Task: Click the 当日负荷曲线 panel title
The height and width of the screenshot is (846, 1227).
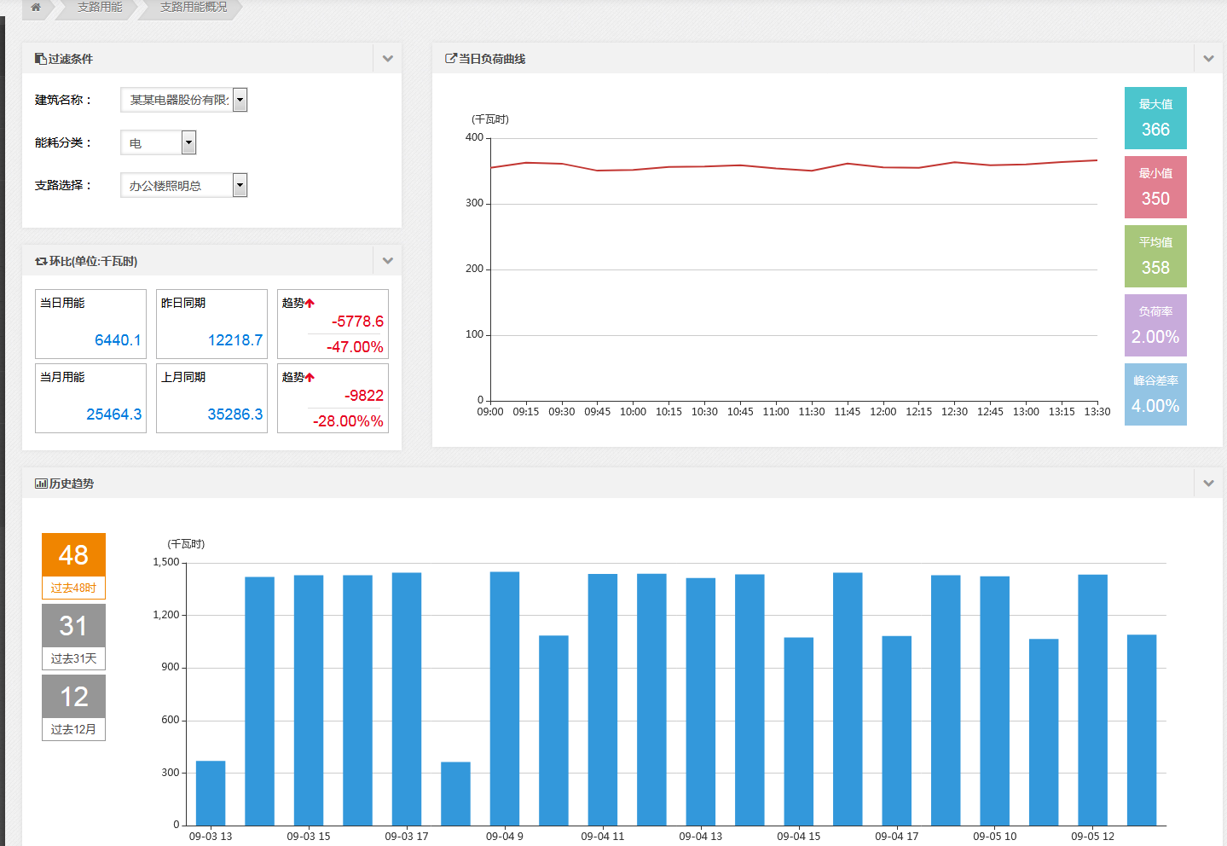Action: (492, 59)
